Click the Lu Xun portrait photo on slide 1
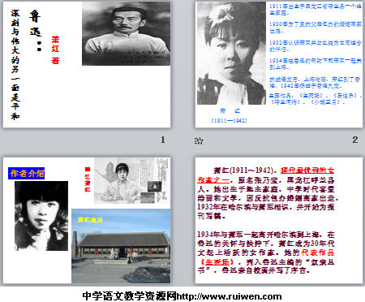Screen dimensions: 365x302 tap(127, 34)
